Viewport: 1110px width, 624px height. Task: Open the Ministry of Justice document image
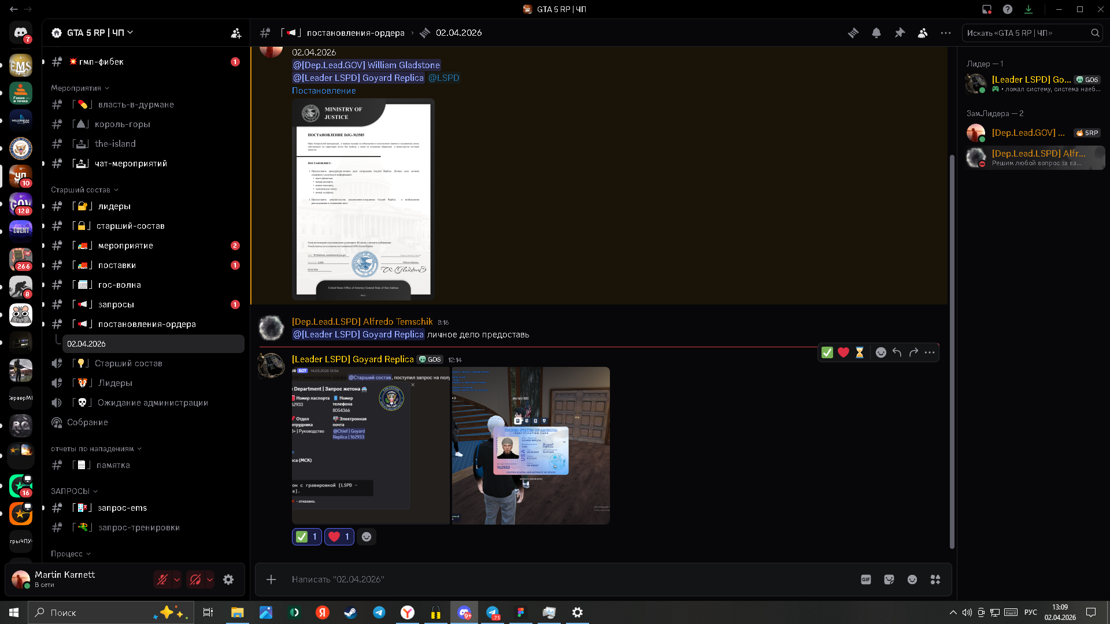click(363, 199)
